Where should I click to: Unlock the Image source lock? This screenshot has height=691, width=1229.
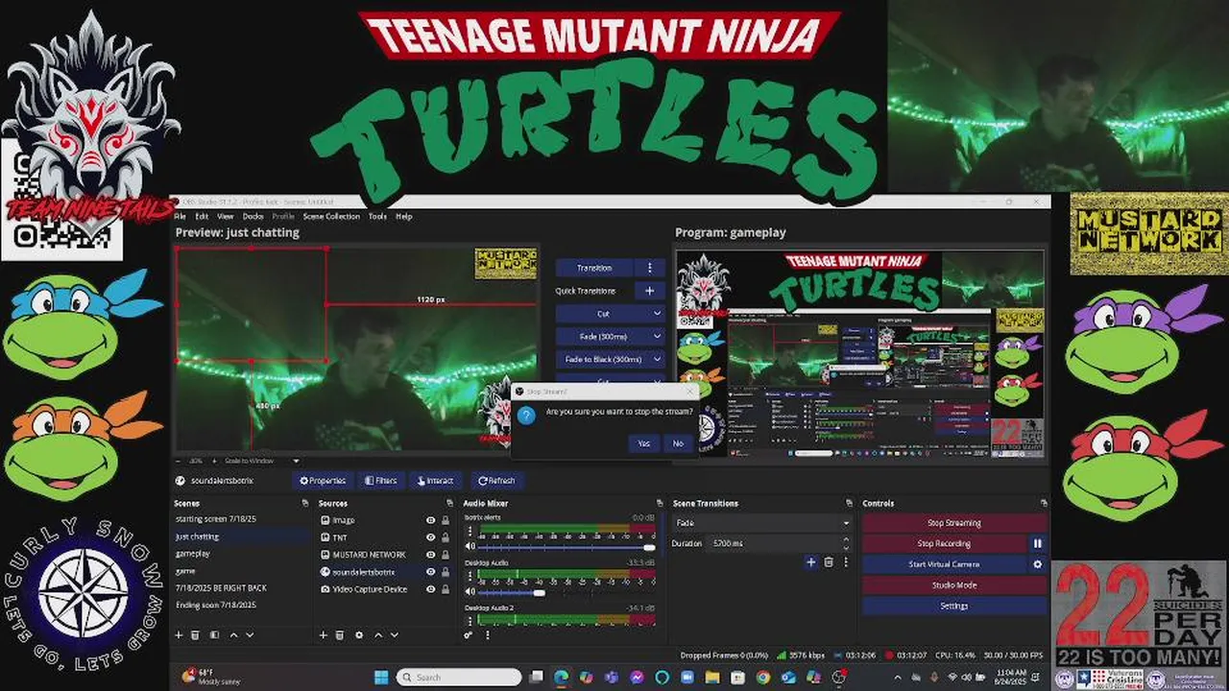click(x=446, y=520)
